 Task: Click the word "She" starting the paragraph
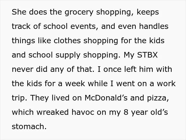(x=19, y=12)
